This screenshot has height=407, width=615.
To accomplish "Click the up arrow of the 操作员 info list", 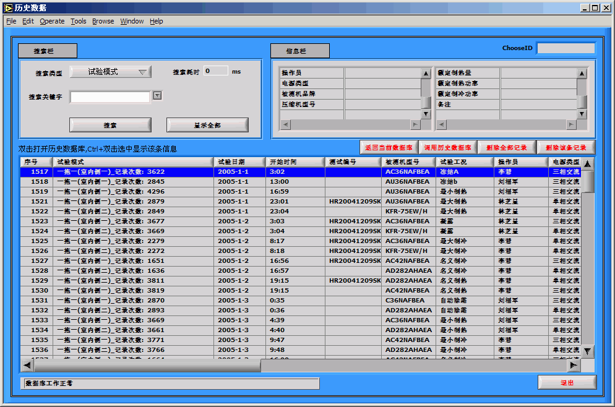I will click(x=426, y=73).
